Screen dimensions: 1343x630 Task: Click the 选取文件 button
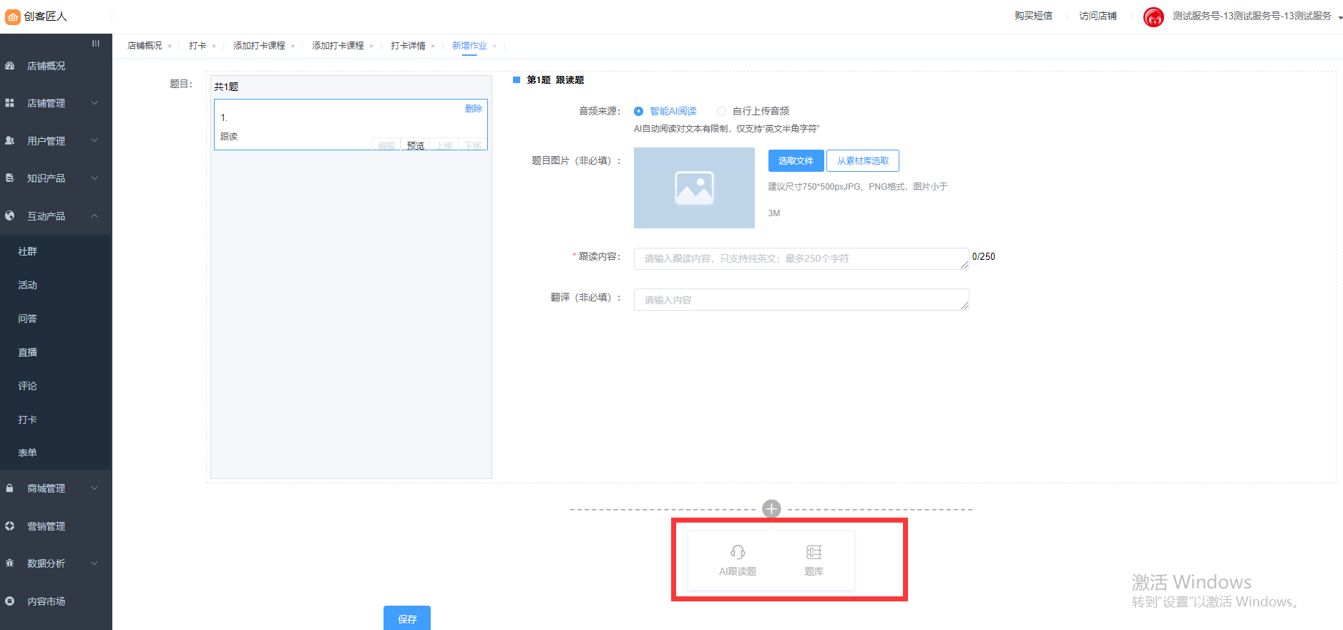(796, 161)
